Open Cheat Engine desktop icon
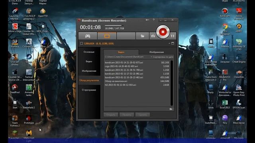Screen dimensions: 255x143 [x=239, y=58]
